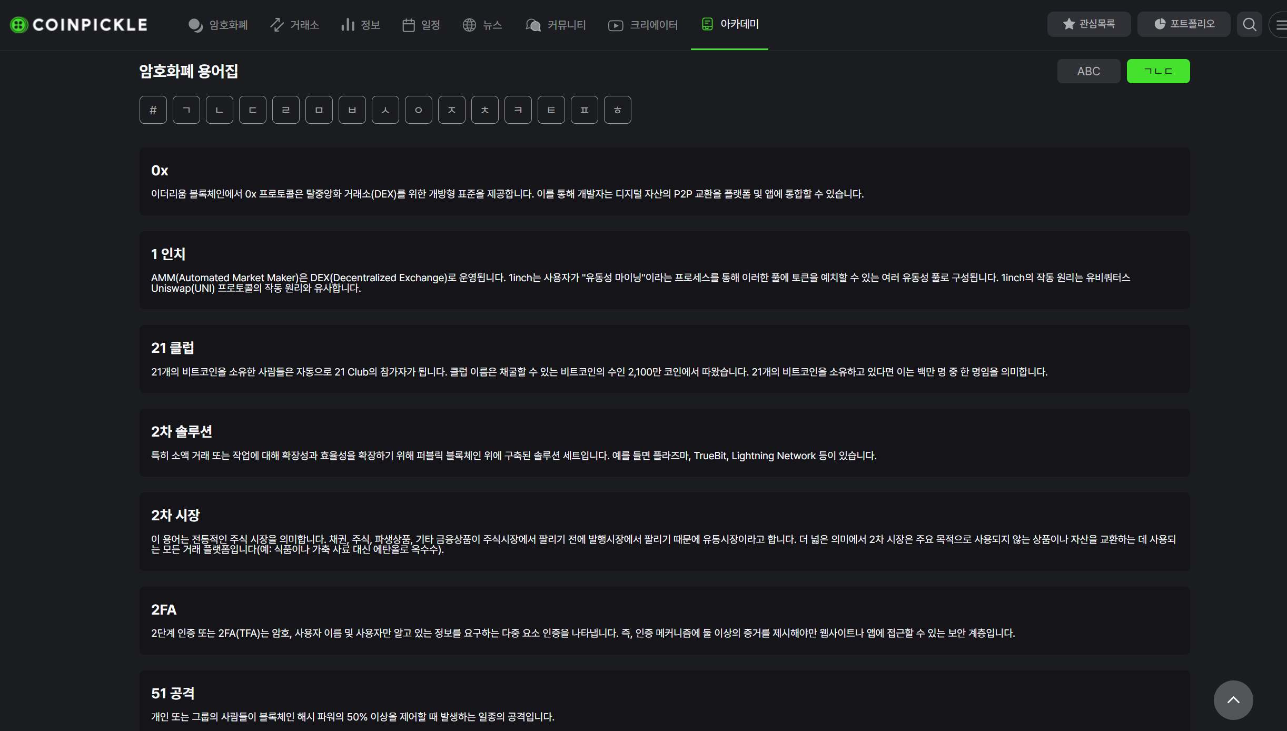Viewport: 1287px width, 731px height.
Task: Click the 21 클럽 glossary entry title
Action: coord(173,348)
